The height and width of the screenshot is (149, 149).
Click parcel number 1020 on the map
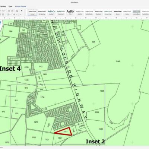pos(34,137)
